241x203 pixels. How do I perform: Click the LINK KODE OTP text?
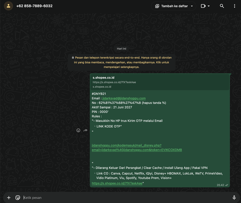pyautogui.click(x=109, y=126)
